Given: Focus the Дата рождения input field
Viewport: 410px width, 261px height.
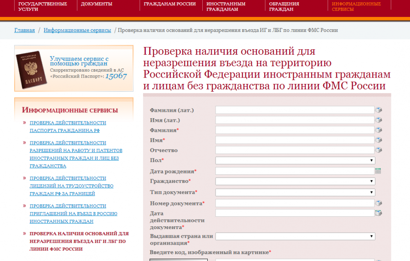Looking at the screenshot, I should (x=295, y=171).
